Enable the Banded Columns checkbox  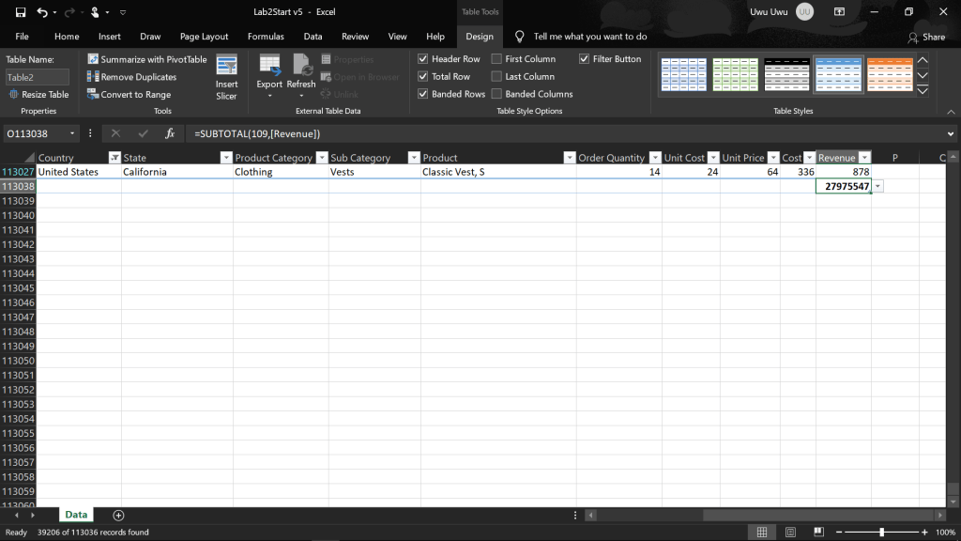496,94
